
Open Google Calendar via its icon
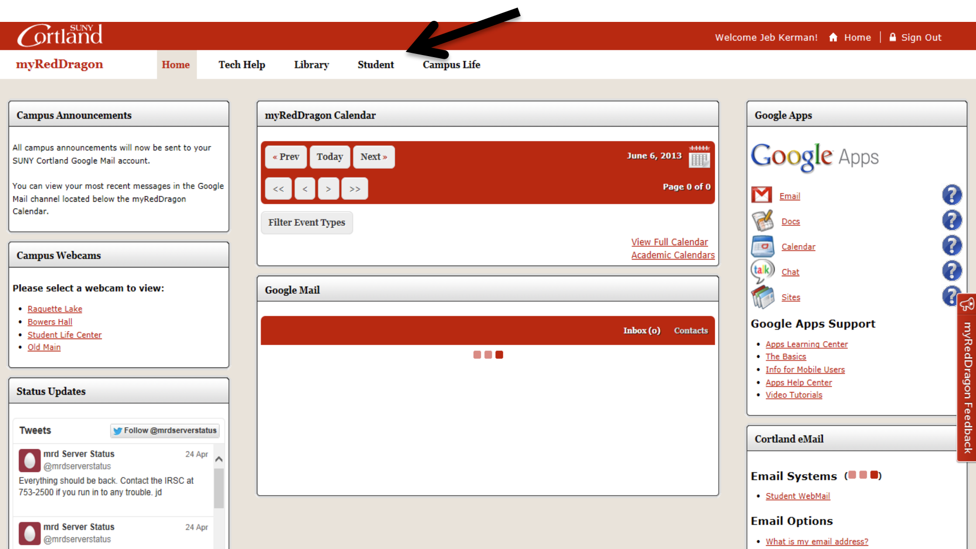coord(762,246)
